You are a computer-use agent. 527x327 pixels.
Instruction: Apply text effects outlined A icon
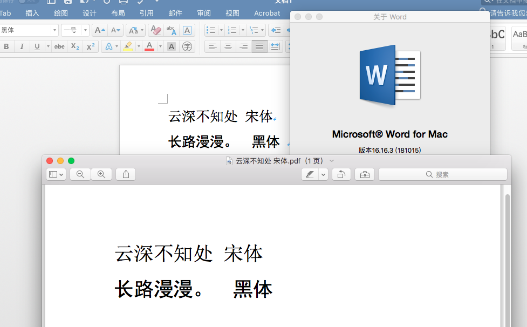click(x=109, y=46)
